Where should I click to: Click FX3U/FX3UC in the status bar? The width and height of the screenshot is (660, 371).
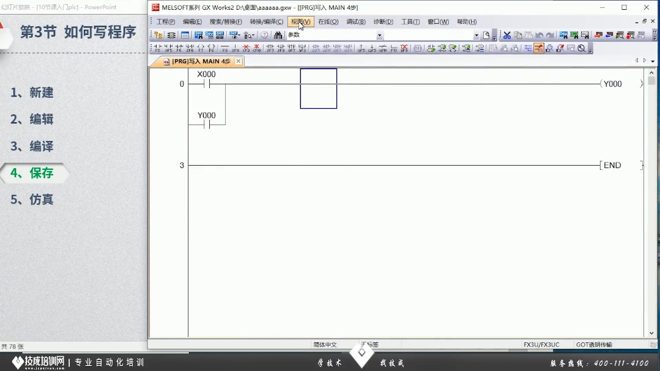541,345
